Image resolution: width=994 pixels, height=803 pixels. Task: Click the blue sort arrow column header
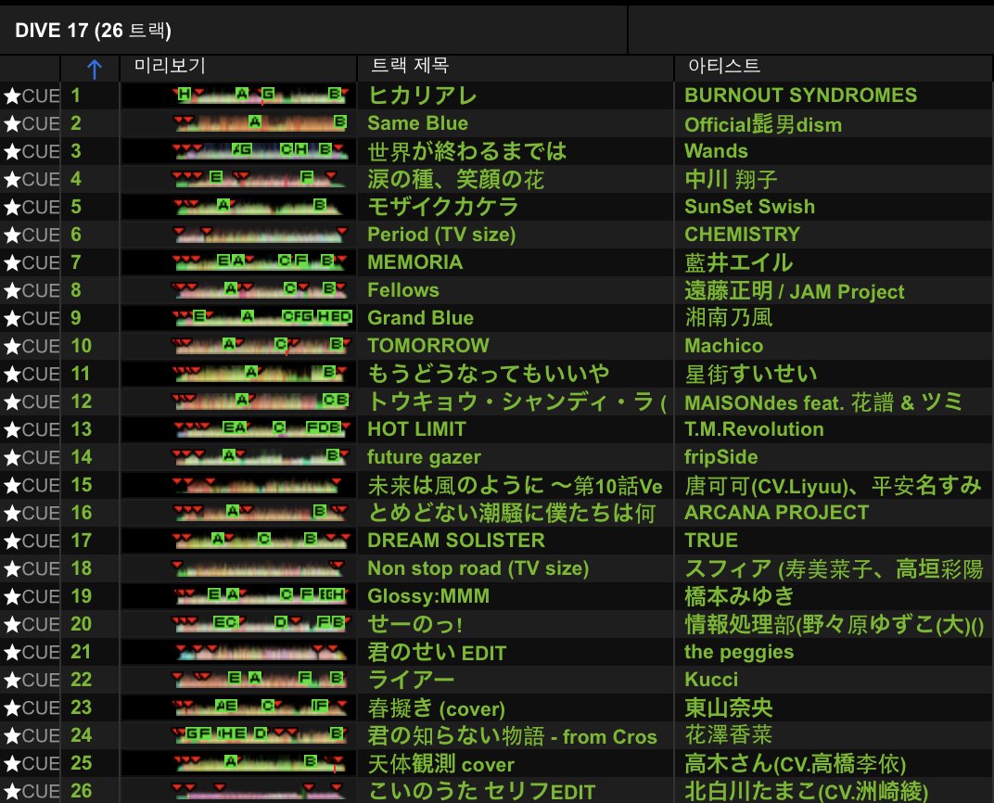94,69
